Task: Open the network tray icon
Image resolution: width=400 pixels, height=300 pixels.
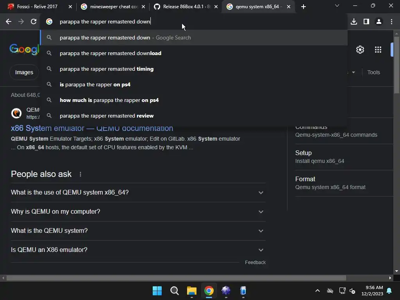Action: (x=342, y=291)
